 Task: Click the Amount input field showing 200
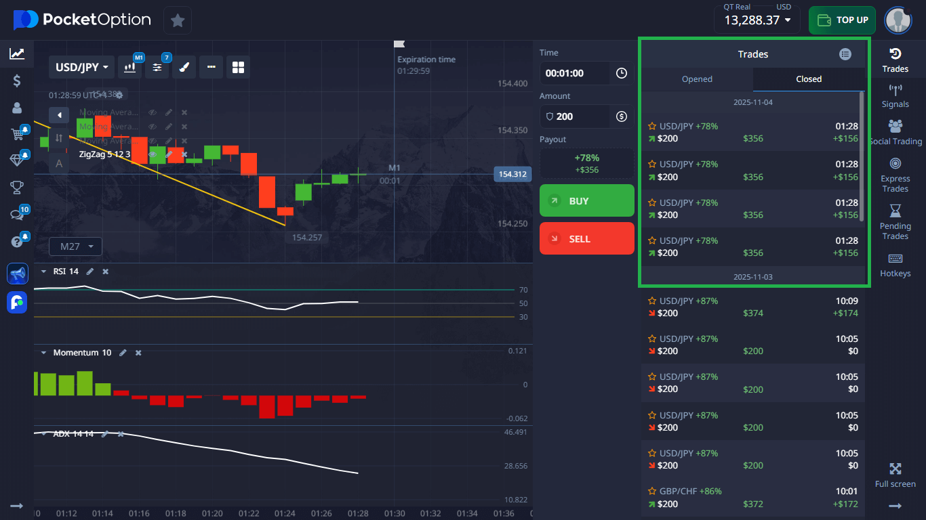(x=576, y=116)
